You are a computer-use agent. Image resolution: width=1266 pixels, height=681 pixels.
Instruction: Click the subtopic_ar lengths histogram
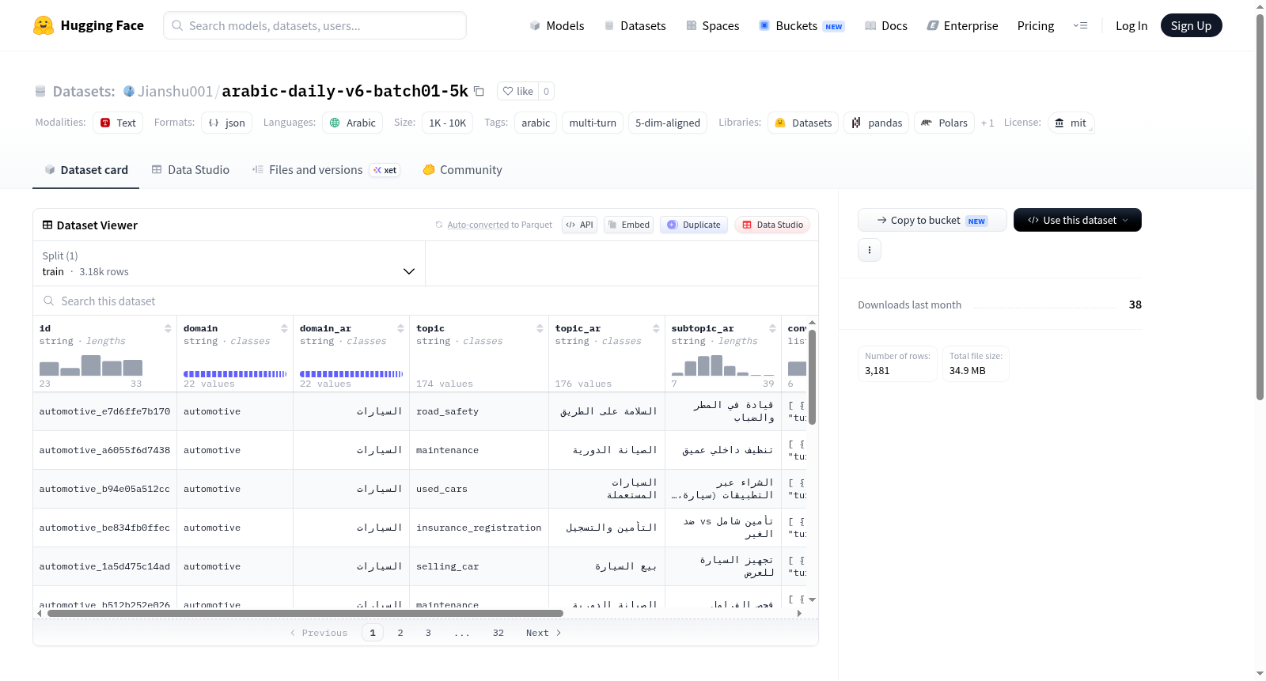click(x=723, y=365)
